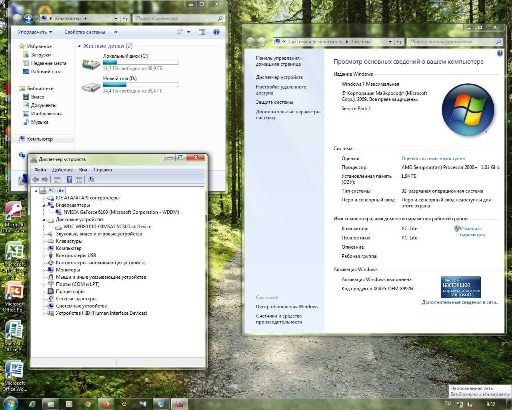This screenshot has width=512, height=410.
Task: Click the Back arrow in Device Manager toolbar
Action: point(36,179)
